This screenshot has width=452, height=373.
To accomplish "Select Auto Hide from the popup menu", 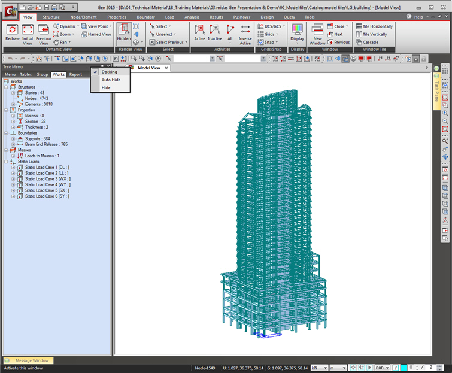I will [111, 80].
